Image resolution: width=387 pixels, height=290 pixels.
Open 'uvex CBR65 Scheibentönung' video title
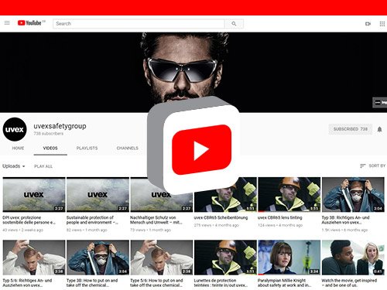(x=221, y=217)
